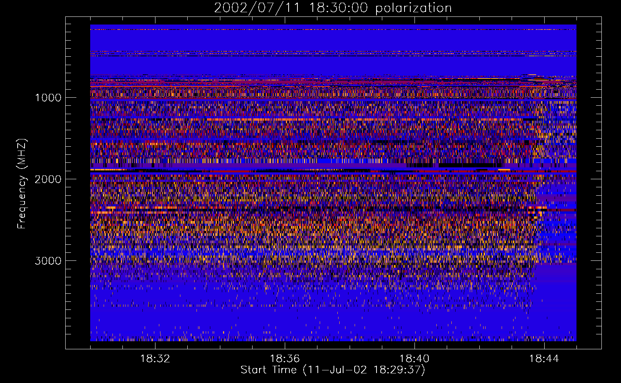
Task: Click the 'Start Time (11-Jul-02 18:29:37)' label
Action: click(x=333, y=370)
